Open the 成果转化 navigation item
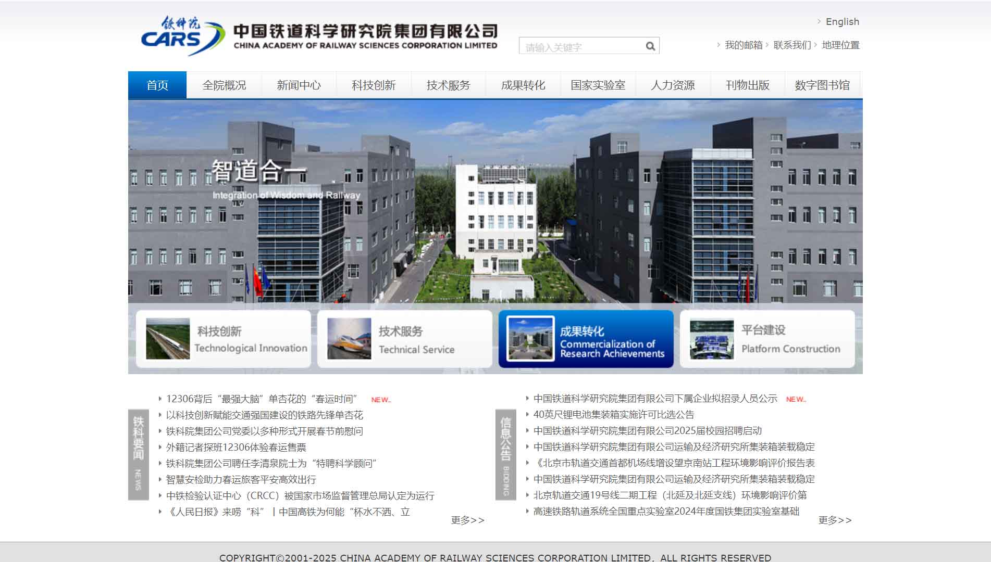The image size is (991, 562). click(x=523, y=85)
